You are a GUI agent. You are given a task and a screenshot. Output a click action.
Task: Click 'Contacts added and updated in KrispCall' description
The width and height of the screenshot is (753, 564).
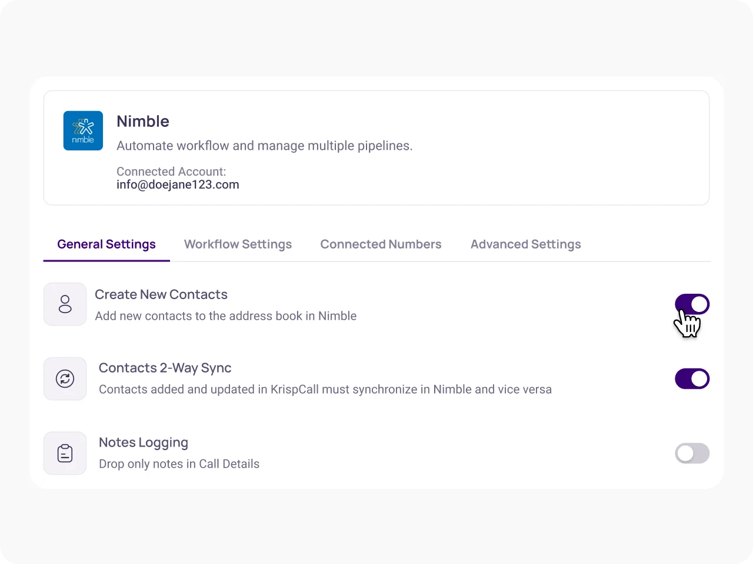325,390
